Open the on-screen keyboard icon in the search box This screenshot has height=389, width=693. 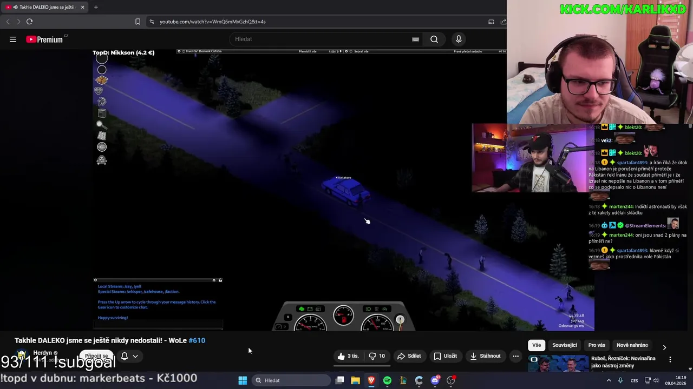tap(415, 39)
